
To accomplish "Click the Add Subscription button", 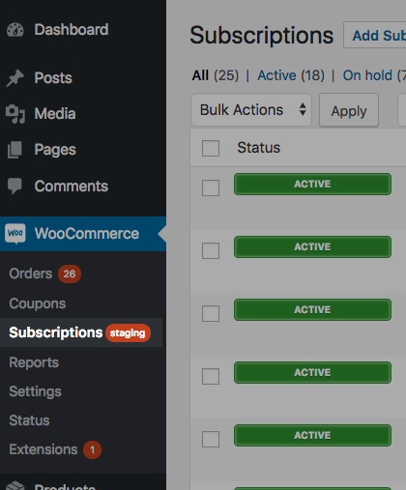I will tap(375, 35).
